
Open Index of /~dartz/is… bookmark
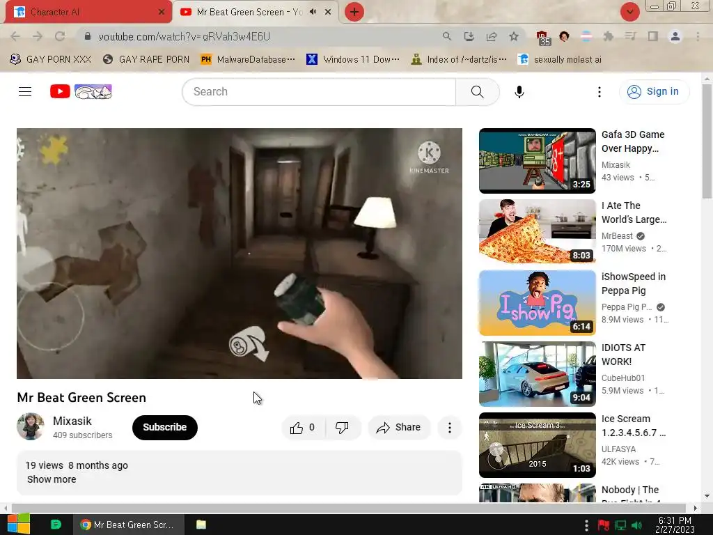pos(458,60)
